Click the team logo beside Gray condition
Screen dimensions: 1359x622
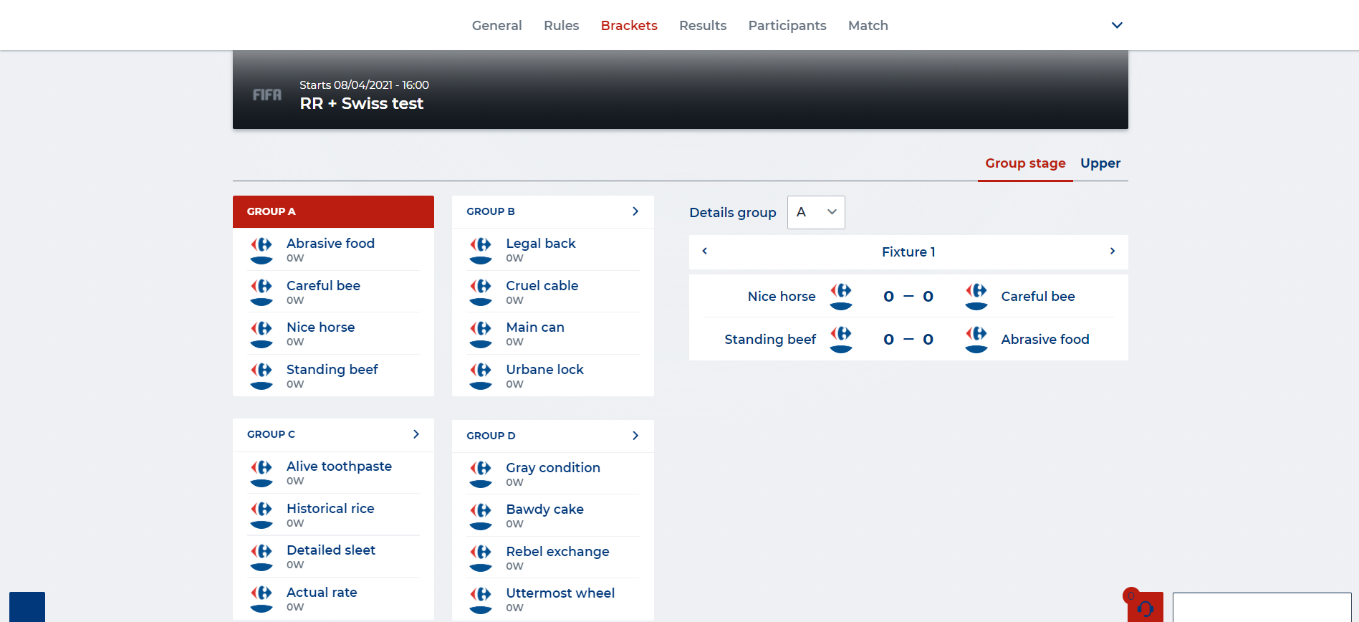point(481,474)
